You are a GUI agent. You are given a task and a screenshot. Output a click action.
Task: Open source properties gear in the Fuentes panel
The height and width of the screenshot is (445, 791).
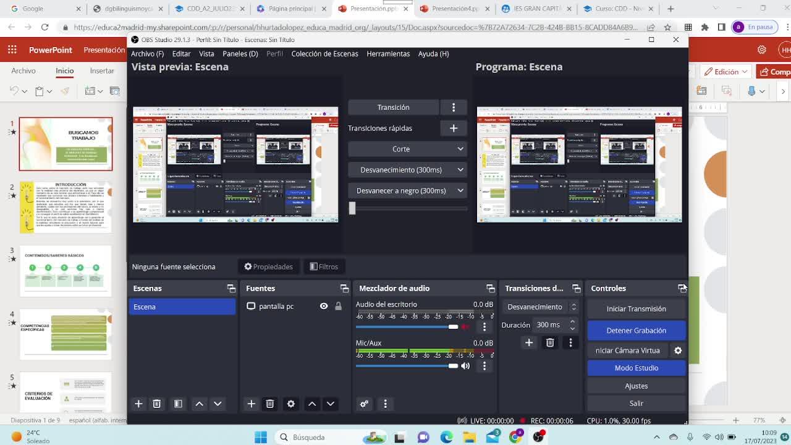(291, 404)
